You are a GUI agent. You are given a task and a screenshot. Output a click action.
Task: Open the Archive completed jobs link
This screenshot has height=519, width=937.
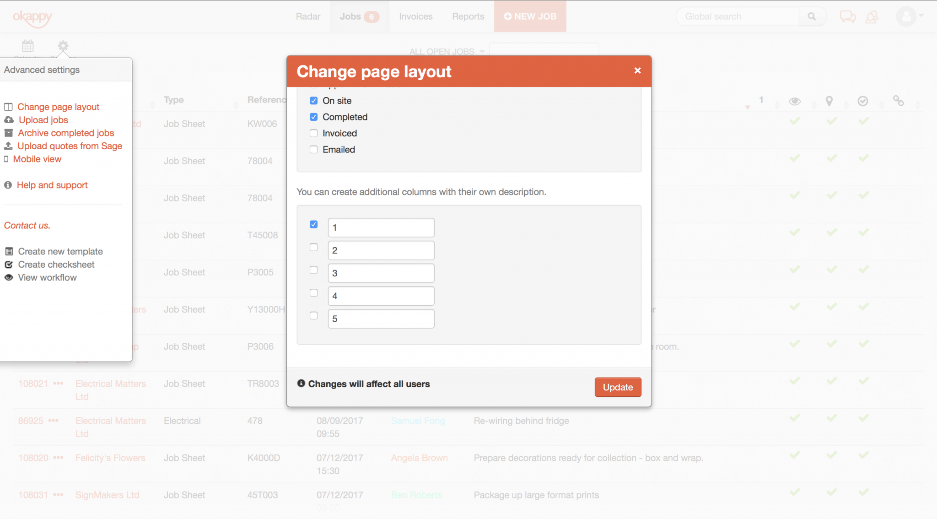[66, 133]
